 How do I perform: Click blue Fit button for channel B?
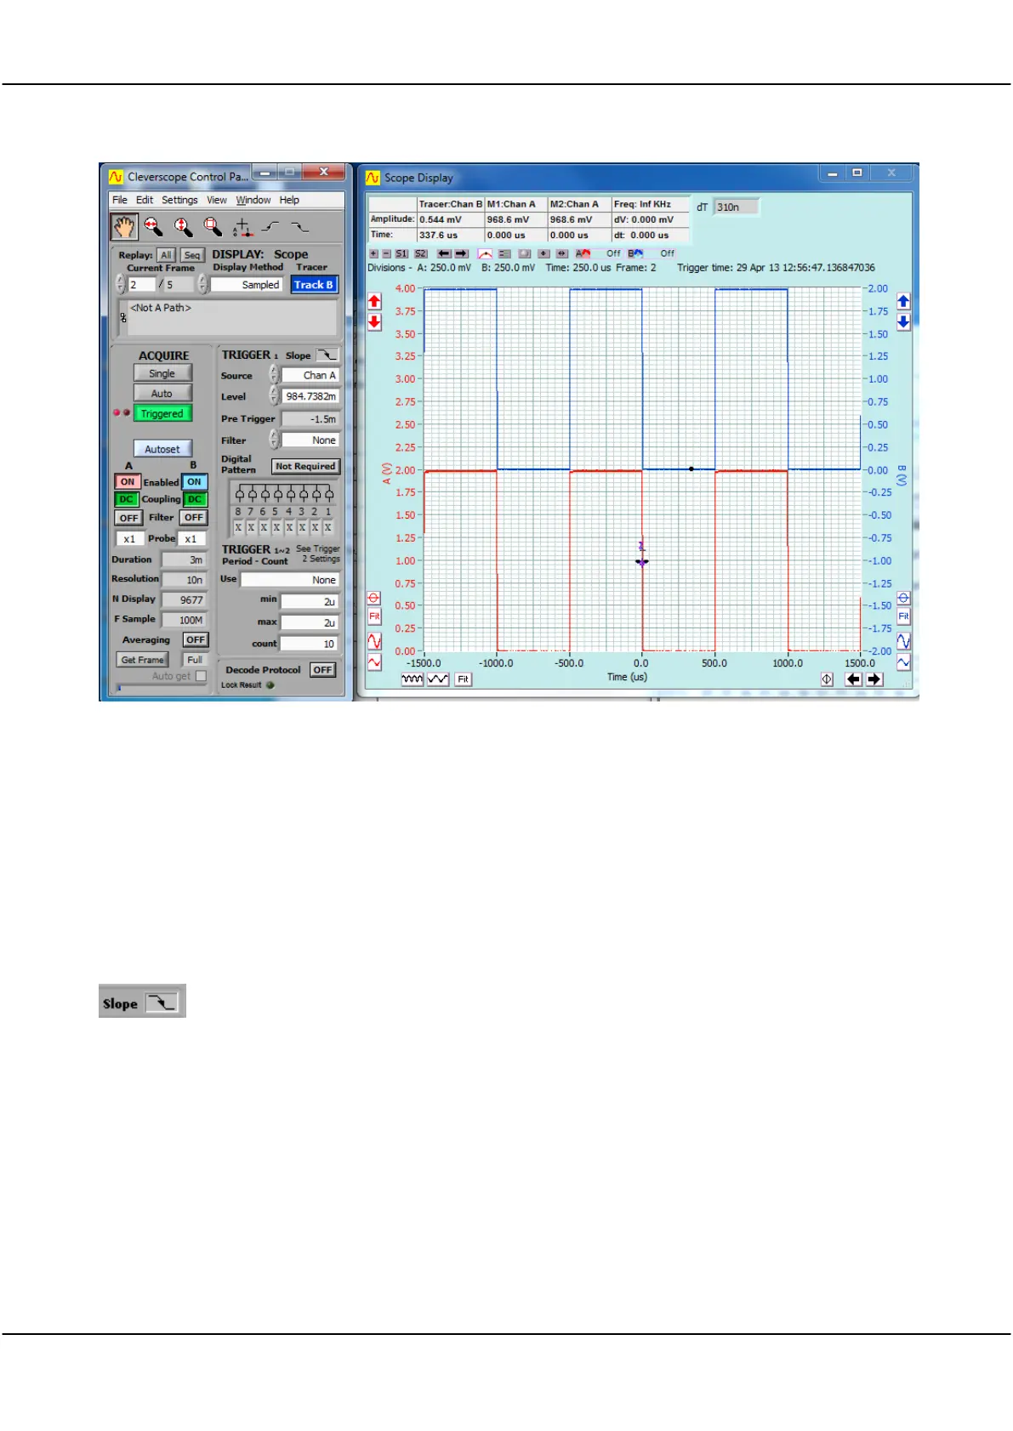pos(903,616)
